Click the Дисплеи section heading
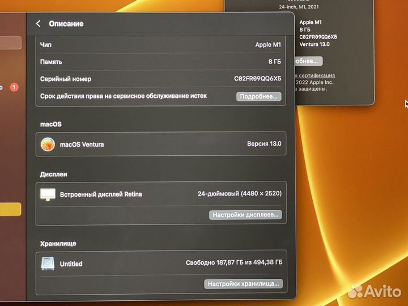The width and height of the screenshot is (408, 306). pos(54,175)
